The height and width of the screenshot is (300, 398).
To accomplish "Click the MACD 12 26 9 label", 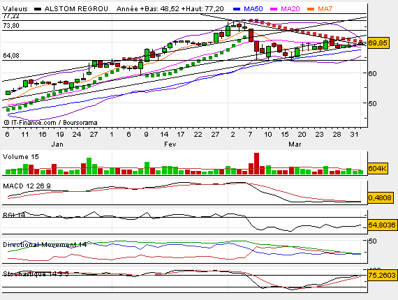I will 27,186.
